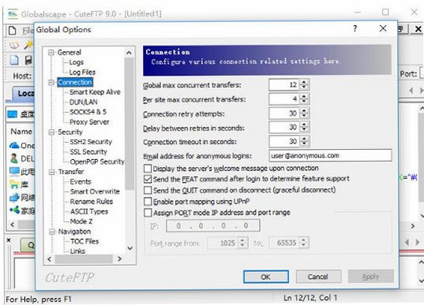Close the Global Options dialog
The width and height of the screenshot is (424, 305).
tap(383, 28)
